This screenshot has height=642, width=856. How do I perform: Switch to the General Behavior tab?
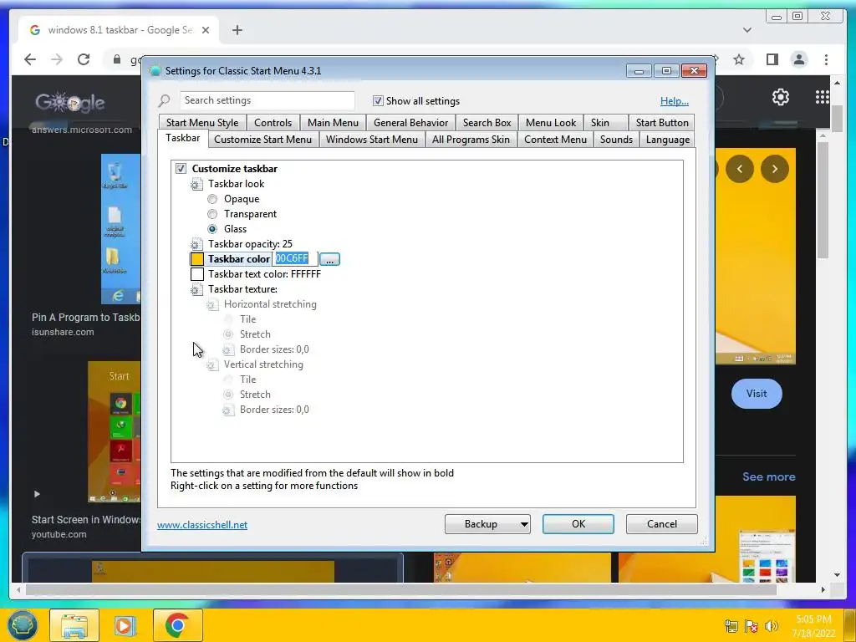coord(411,123)
